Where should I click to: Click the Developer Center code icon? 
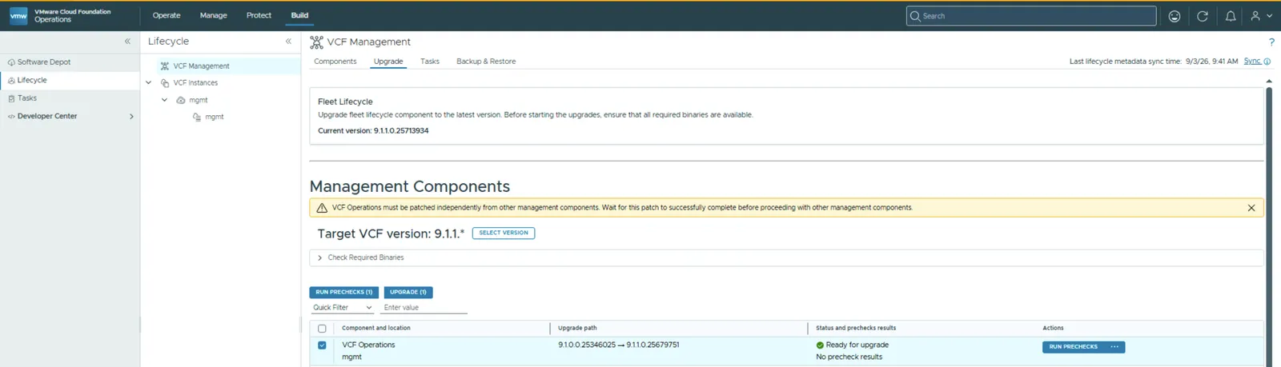11,117
